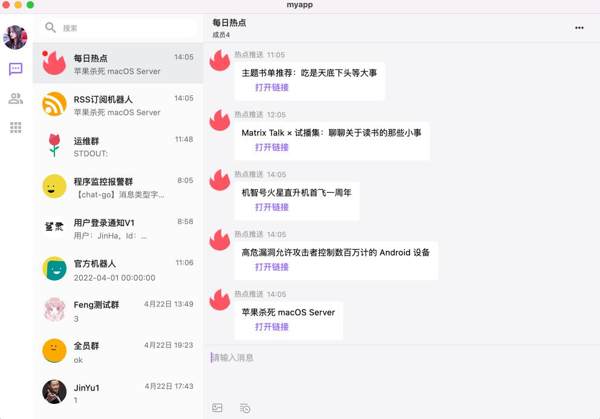The width and height of the screenshot is (600, 419).
Task: Open link under Matrix Talk message
Action: [272, 148]
